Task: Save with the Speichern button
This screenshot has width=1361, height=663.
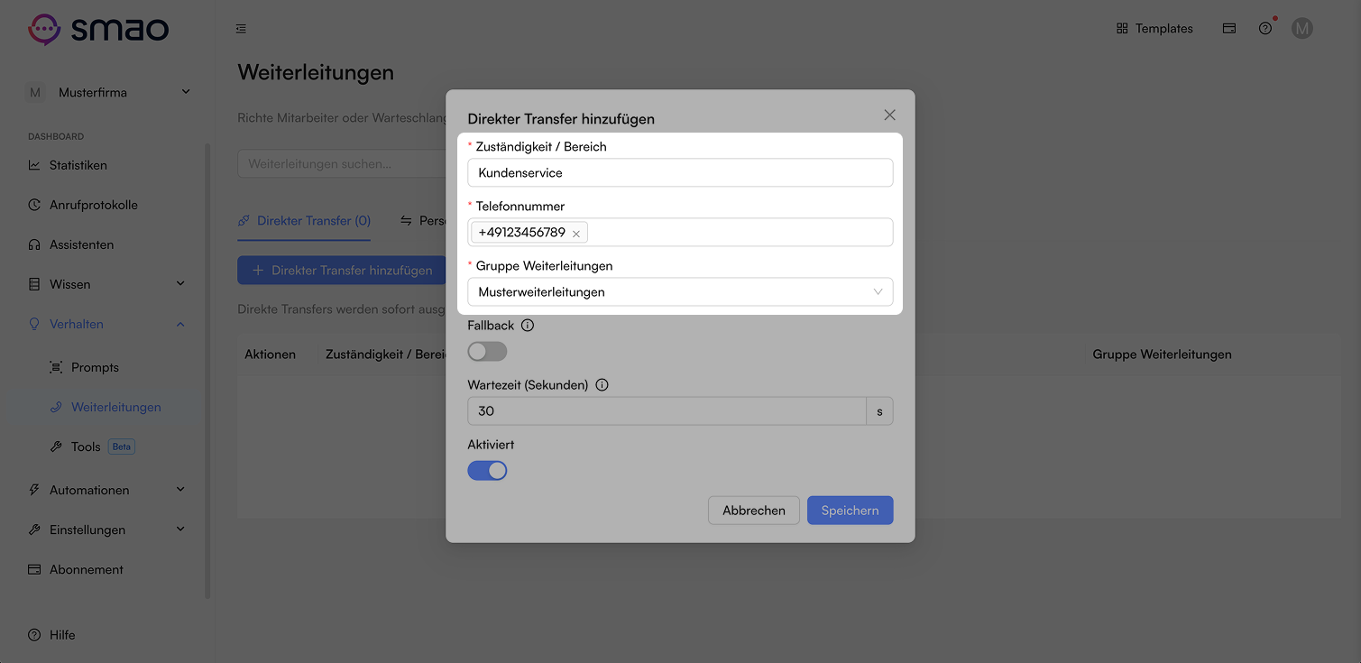Action: (850, 510)
